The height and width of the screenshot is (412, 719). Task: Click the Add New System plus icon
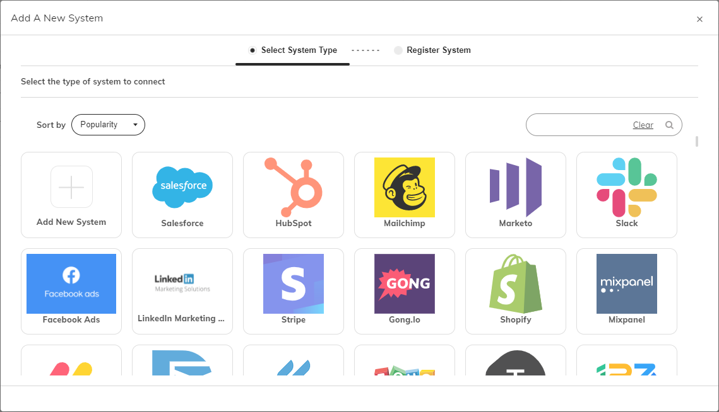pos(71,186)
